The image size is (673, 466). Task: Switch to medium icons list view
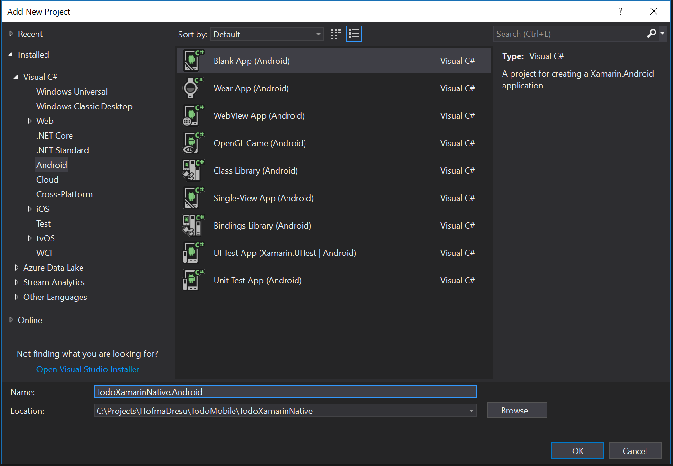354,34
